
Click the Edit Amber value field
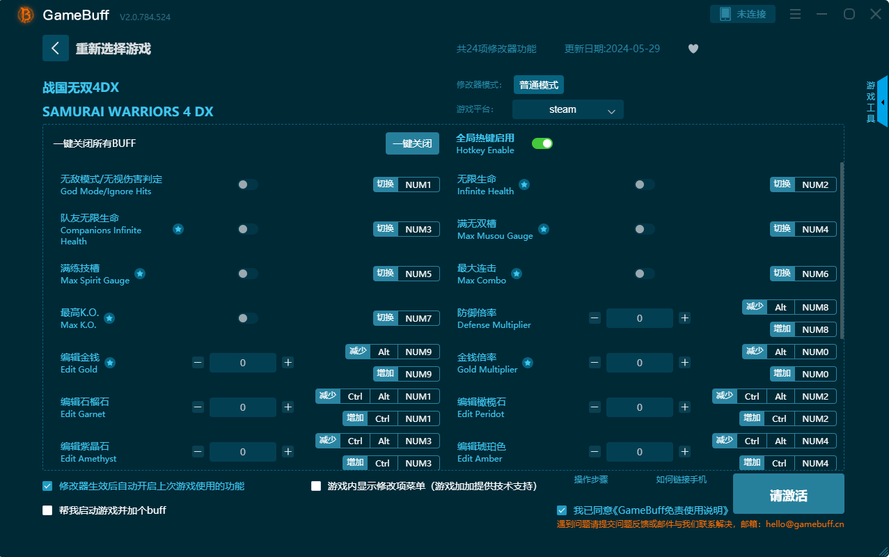[640, 452]
